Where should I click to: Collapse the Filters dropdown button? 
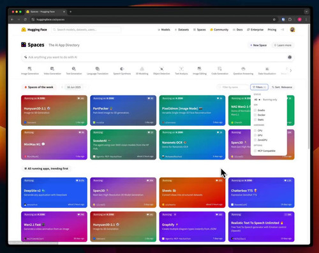(259, 87)
